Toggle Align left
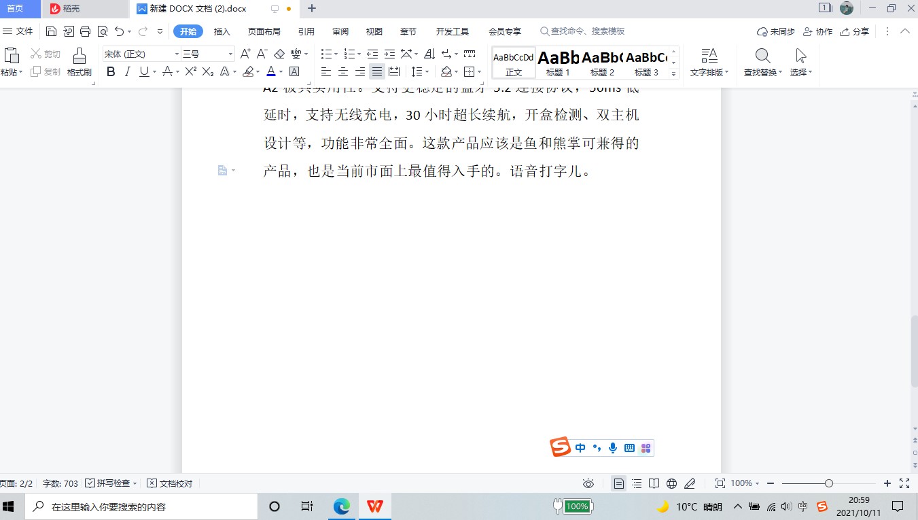The height and width of the screenshot is (520, 918). click(x=326, y=71)
